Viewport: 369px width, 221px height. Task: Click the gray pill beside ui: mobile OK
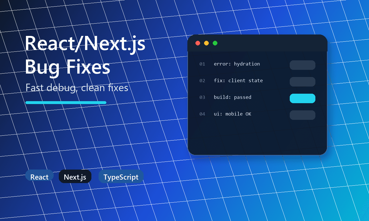[x=302, y=115]
